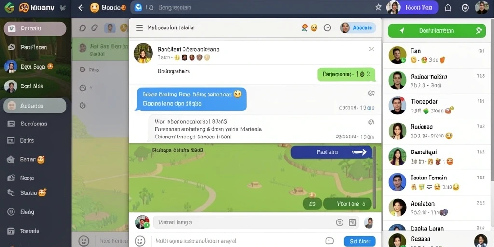Click the green badge button in the contact card
Image resolution: width=494 pixels, height=247 pixels.
[x=346, y=74]
